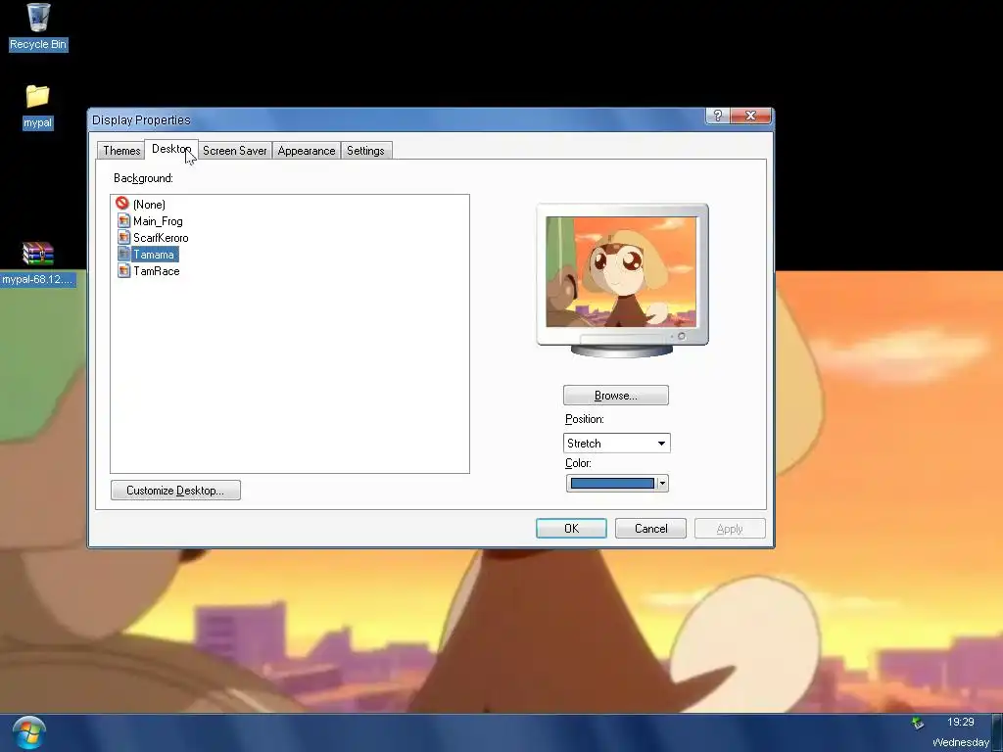Select Main_Frog in background list
The image size is (1003, 752).
158,221
